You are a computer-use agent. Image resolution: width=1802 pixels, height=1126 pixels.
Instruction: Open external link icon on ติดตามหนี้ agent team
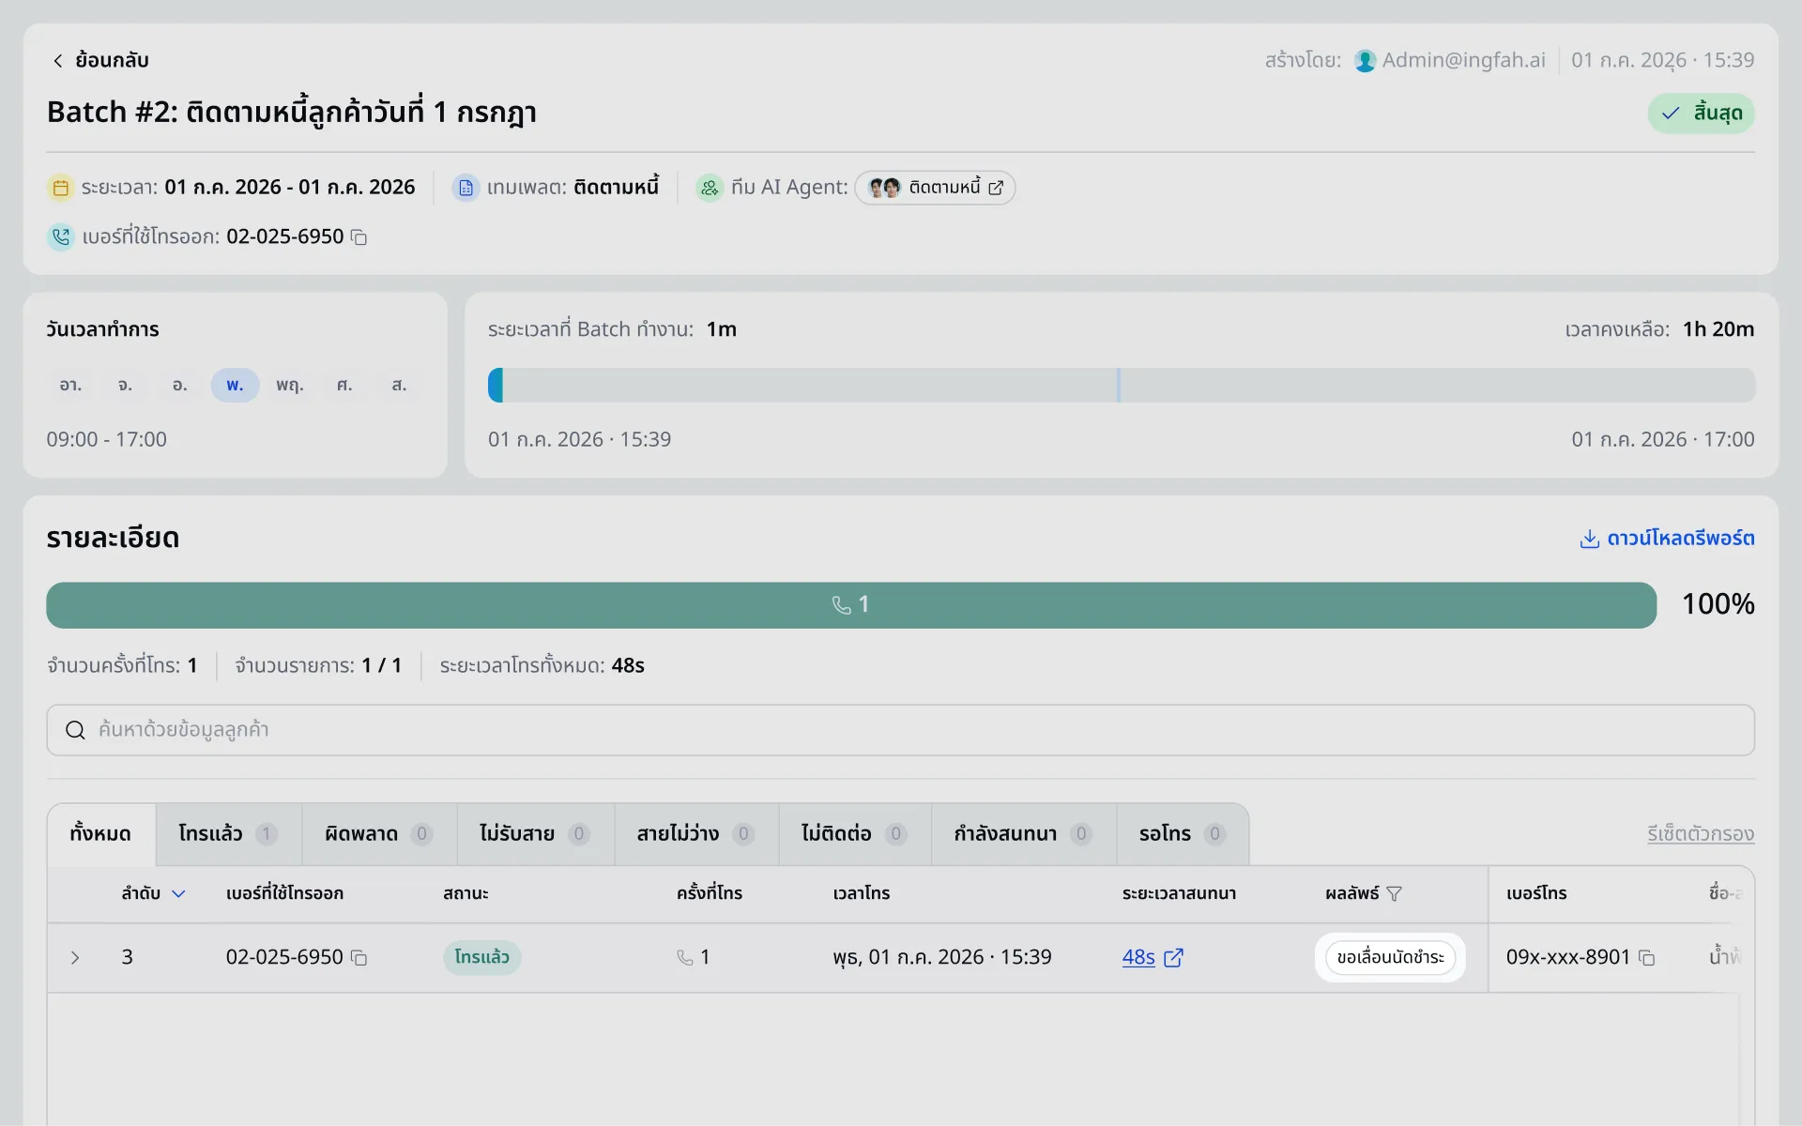click(x=996, y=188)
